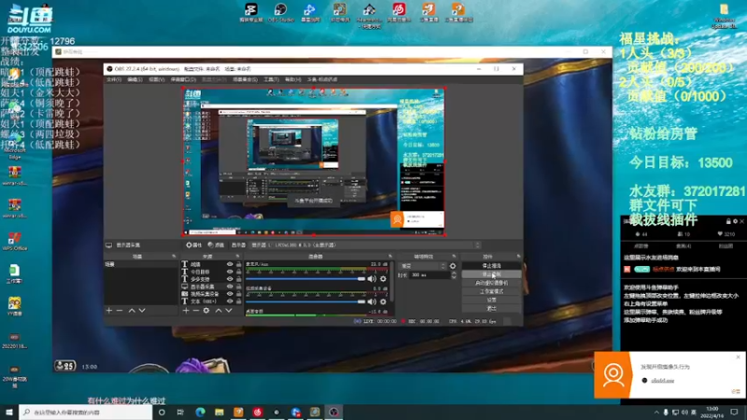Pop out the Scenes dock panel
747x420 pixels.
click(174, 256)
